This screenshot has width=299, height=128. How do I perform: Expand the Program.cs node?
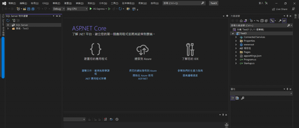coord(236,60)
